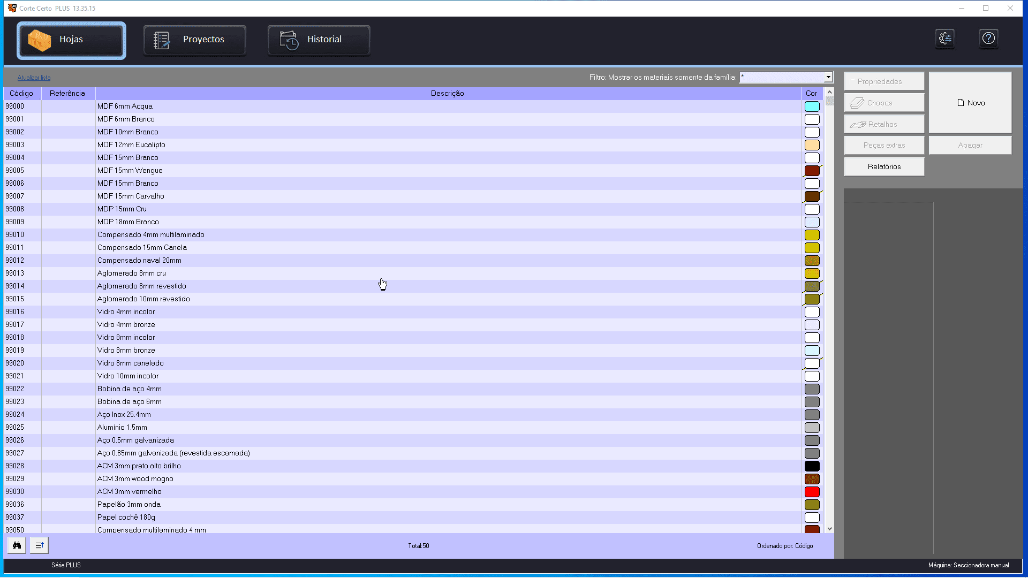Viewport: 1028px width, 578px height.
Task: Click the Atualizar lista link
Action: click(x=34, y=78)
